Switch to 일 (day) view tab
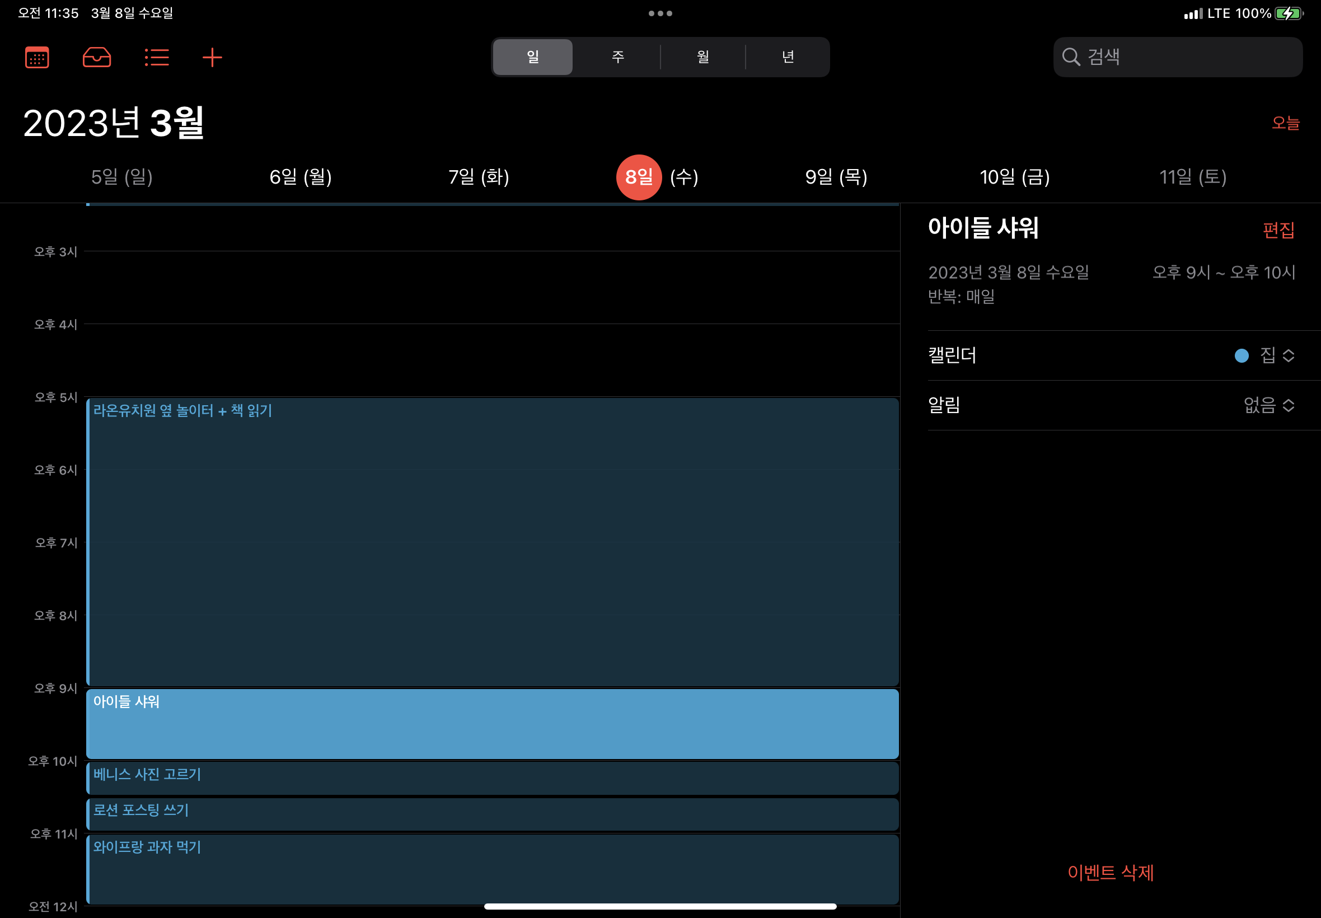Screen dimensions: 1321x918 click(532, 57)
